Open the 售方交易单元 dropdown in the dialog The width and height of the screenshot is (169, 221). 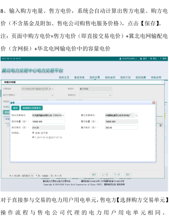click(x=121, y=115)
